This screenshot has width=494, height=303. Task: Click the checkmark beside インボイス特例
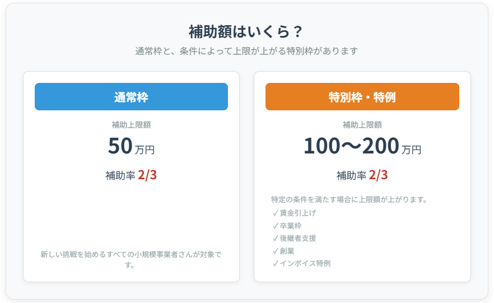pos(276,263)
